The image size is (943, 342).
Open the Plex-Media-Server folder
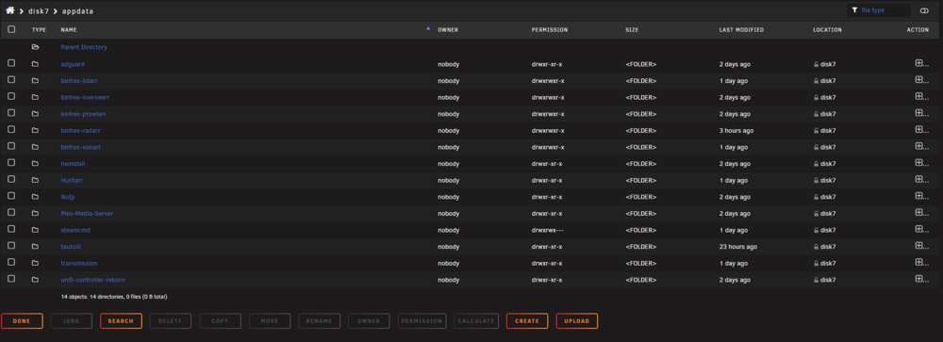click(x=87, y=213)
